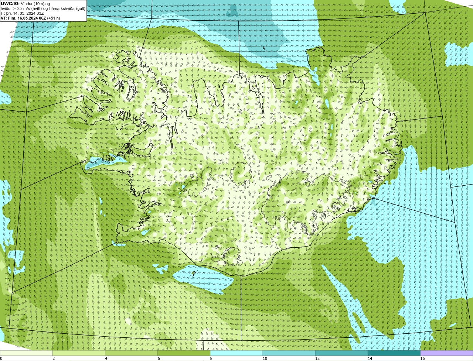Click the dark green 6–8 legend swatch

click(184, 353)
